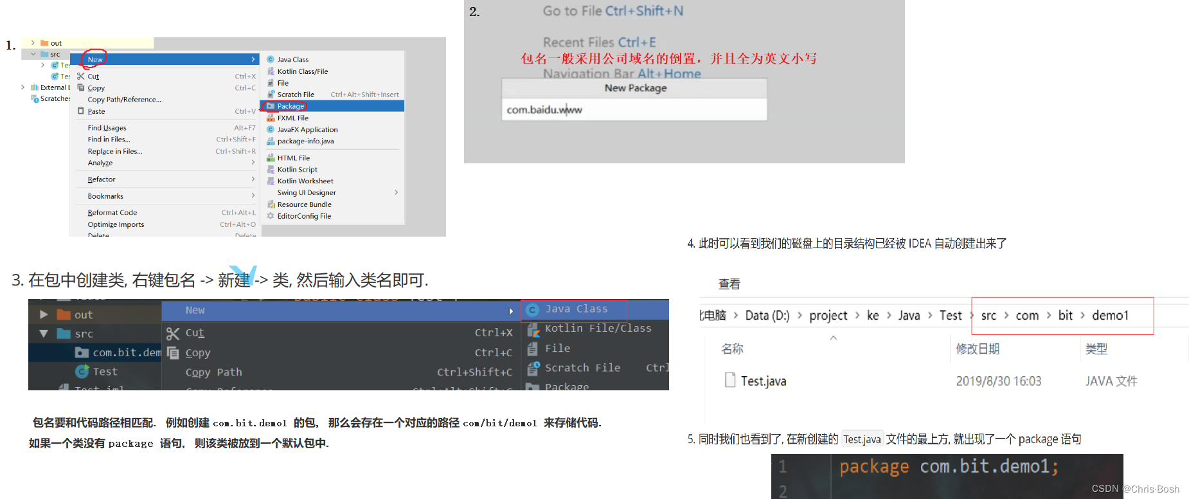Click the 查看 tab in Explorer
1189x499 pixels.
point(729,284)
